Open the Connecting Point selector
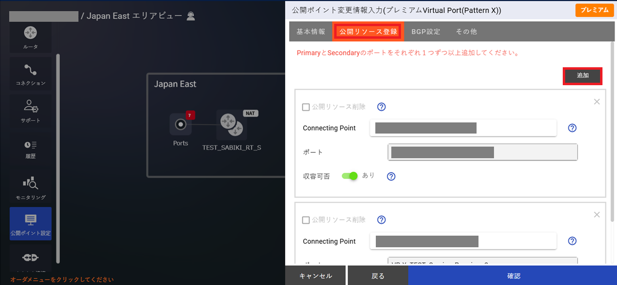 (463, 128)
